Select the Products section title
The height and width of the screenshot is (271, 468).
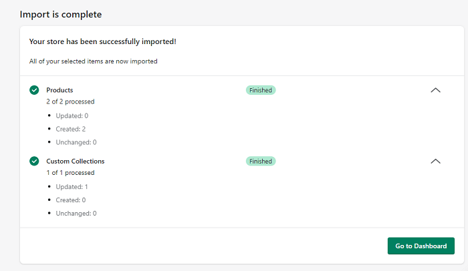60,90
